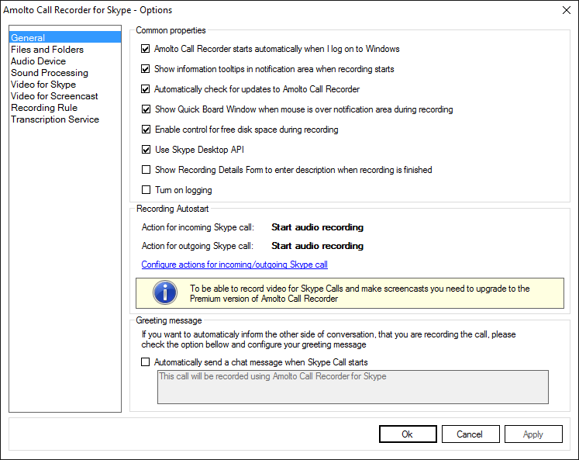Disable Automatically check for updates checkbox
The width and height of the screenshot is (579, 460).
coord(146,89)
